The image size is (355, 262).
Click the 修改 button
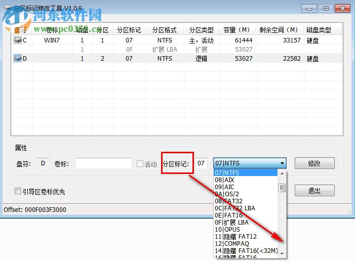coord(314,163)
